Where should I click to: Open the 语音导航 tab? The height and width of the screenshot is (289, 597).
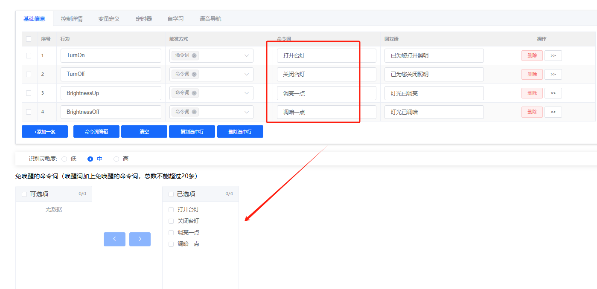[210, 18]
